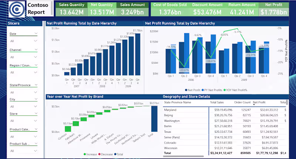This screenshot has height=159, width=296.
Task: Select the Net Profit $1.778bn card
Action: click(x=274, y=9)
